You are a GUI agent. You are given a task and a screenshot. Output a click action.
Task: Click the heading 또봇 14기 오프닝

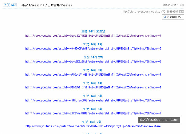point(93,31)
